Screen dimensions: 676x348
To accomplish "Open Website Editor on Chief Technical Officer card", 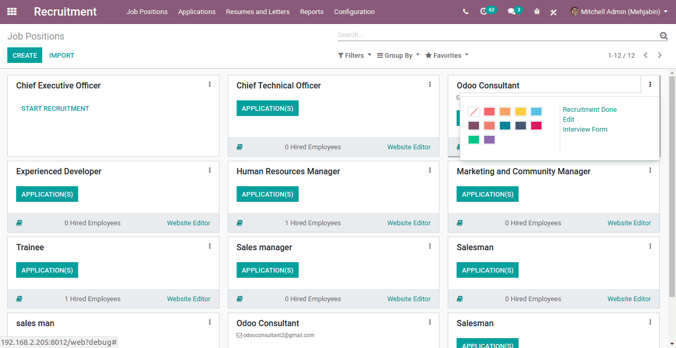I will tap(409, 147).
